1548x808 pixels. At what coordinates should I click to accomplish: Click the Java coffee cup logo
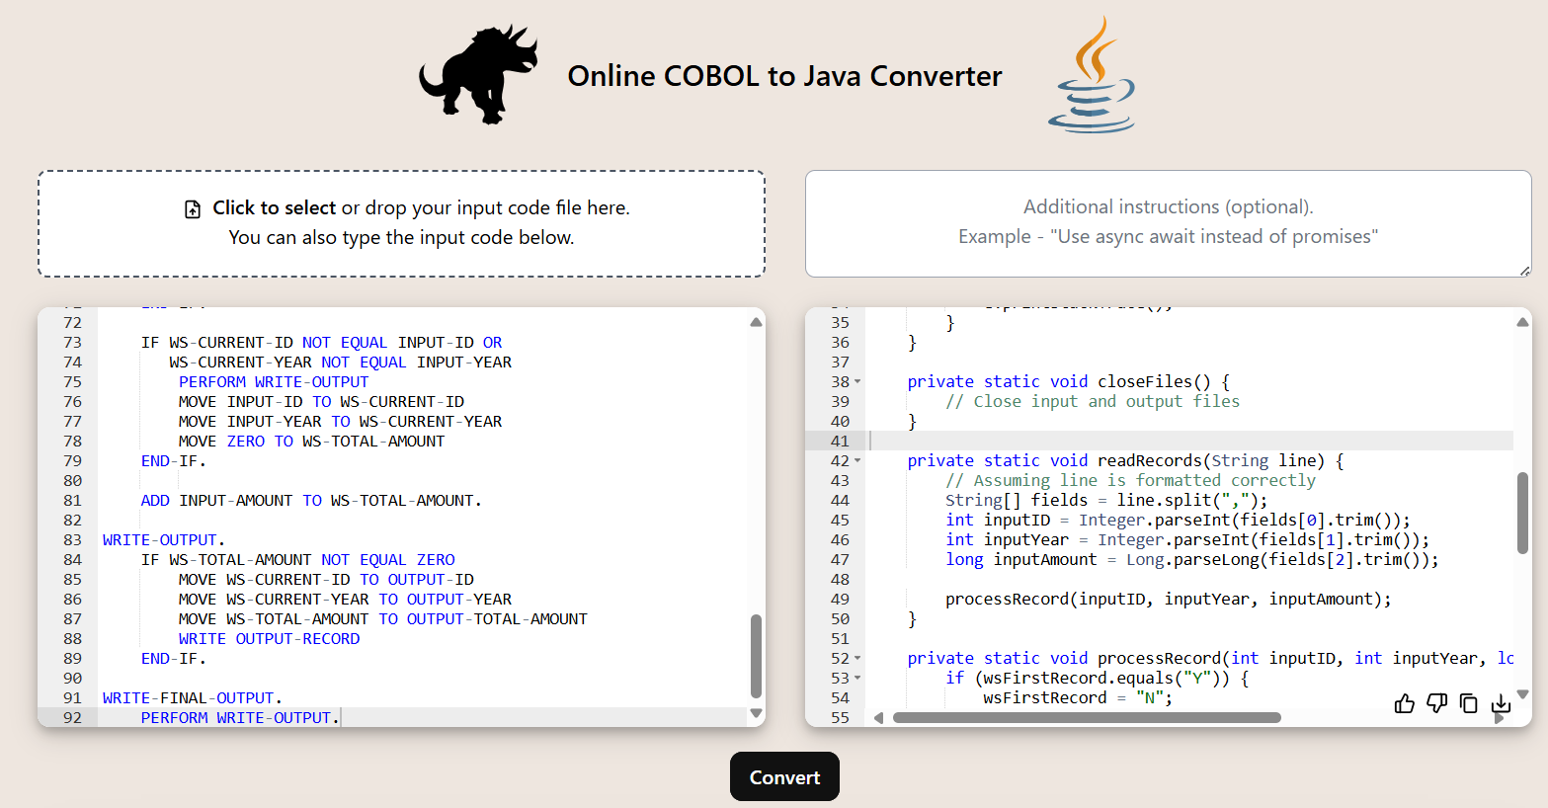tap(1092, 75)
